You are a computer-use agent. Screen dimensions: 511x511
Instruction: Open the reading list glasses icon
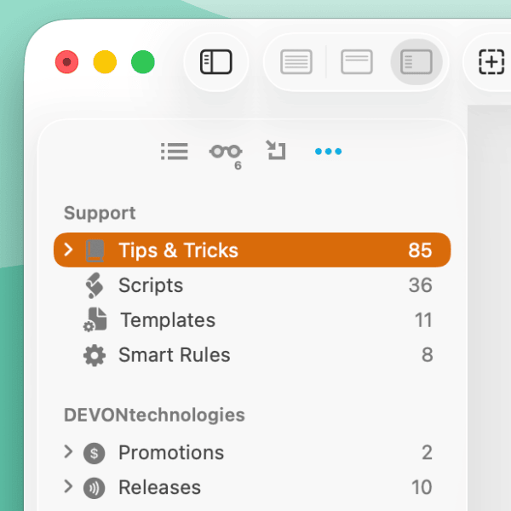pyautogui.click(x=226, y=152)
